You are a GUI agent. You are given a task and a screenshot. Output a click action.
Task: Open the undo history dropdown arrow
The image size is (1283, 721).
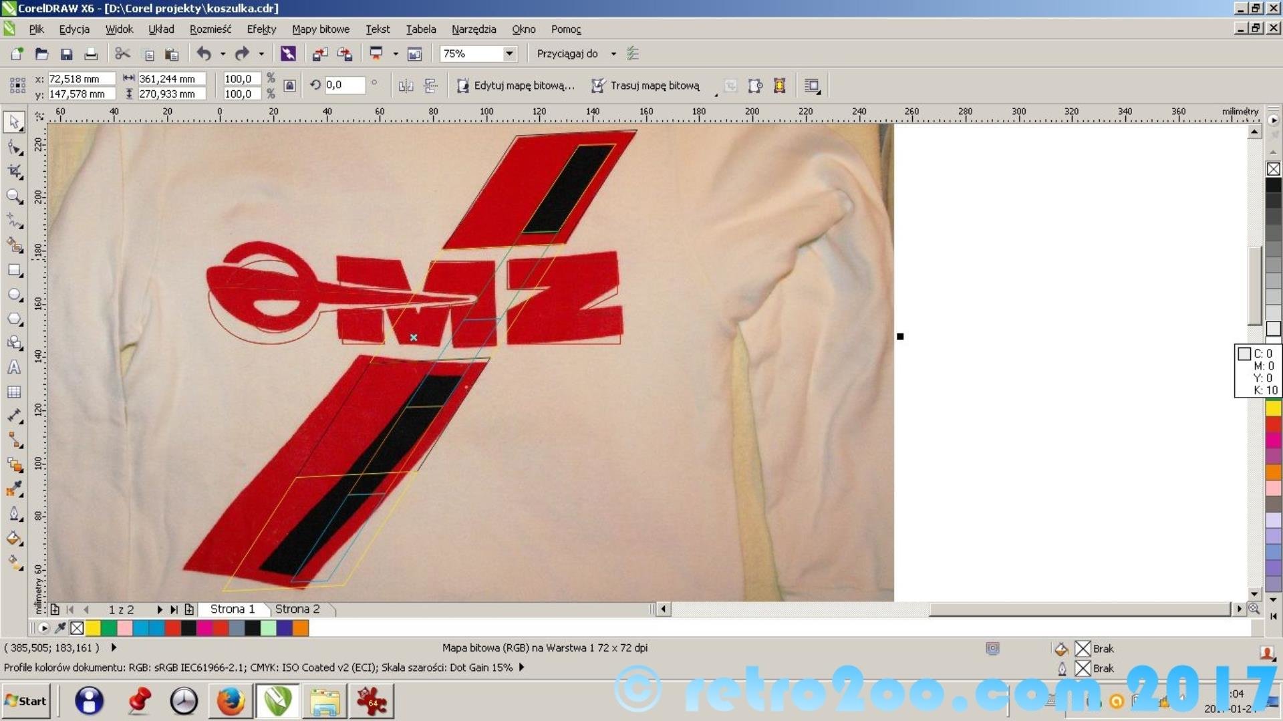tap(223, 54)
